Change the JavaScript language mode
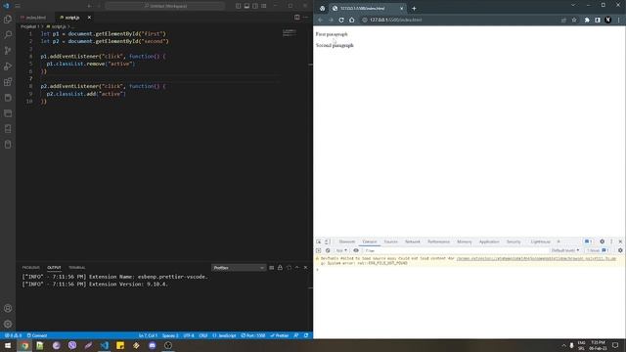Image resolution: width=626 pixels, height=352 pixels. click(x=224, y=335)
